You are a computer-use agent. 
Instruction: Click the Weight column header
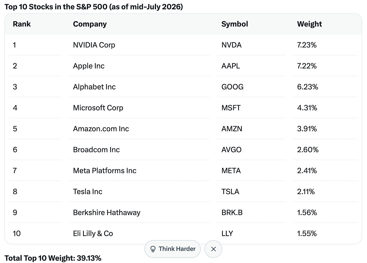pos(310,24)
